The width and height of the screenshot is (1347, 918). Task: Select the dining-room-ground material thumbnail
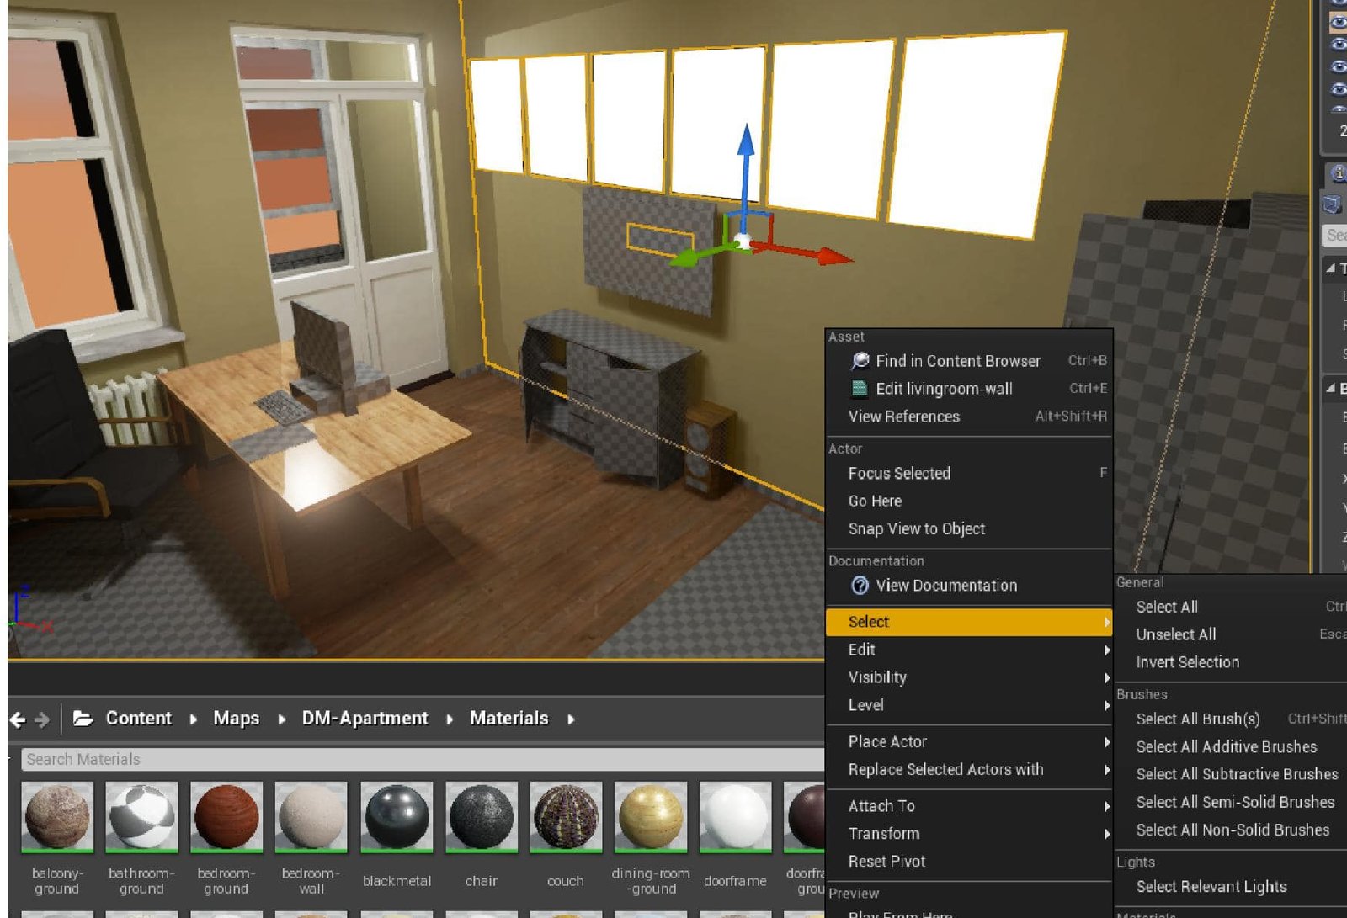pos(650,816)
